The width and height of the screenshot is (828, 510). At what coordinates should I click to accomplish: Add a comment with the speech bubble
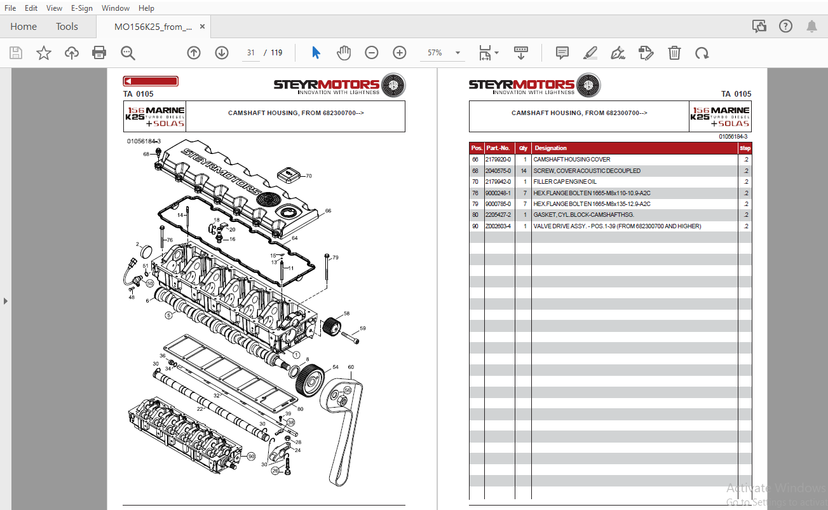click(562, 53)
